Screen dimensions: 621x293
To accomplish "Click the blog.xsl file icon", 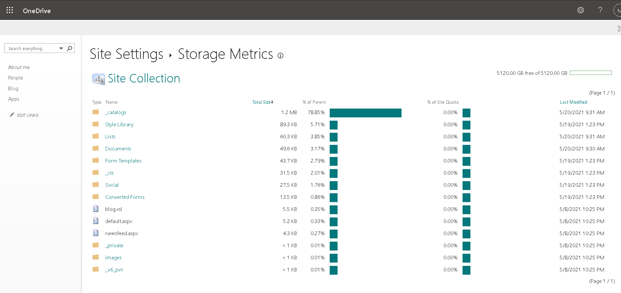I will pos(96,209).
